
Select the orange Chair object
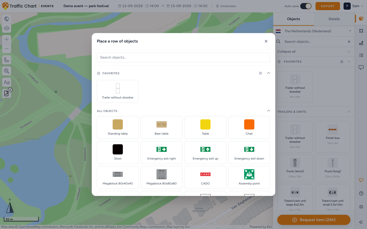click(249, 127)
